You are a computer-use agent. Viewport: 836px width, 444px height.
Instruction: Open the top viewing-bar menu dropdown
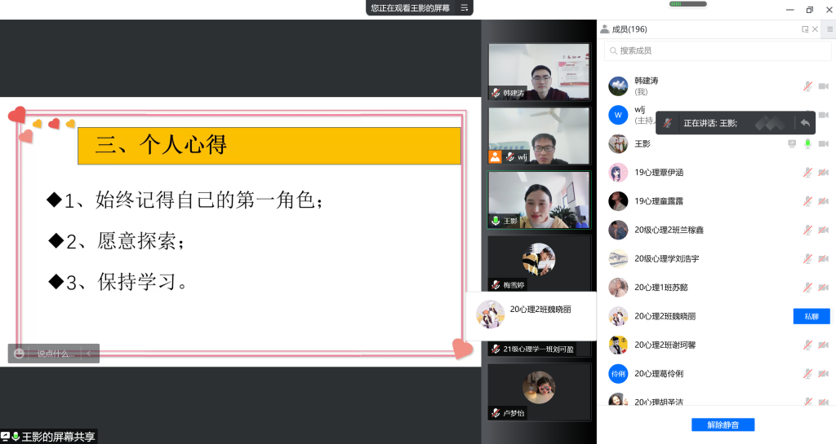click(x=465, y=8)
